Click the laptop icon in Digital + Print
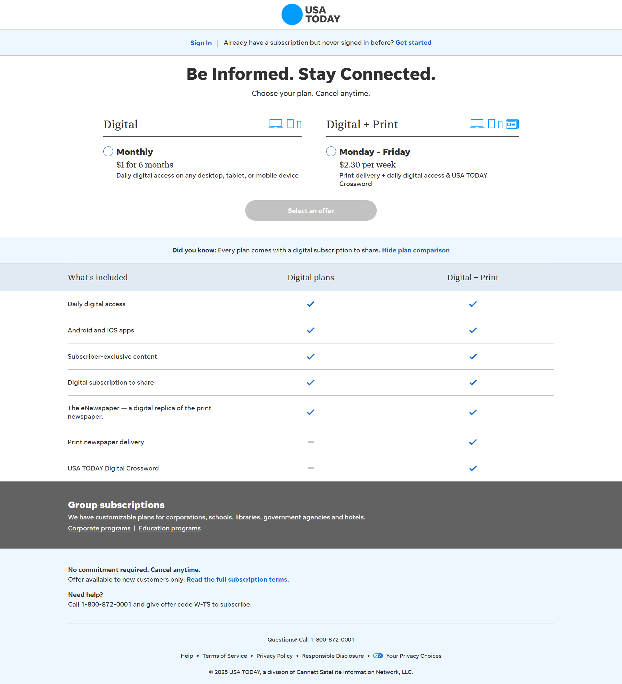The width and height of the screenshot is (622, 684). (x=477, y=124)
